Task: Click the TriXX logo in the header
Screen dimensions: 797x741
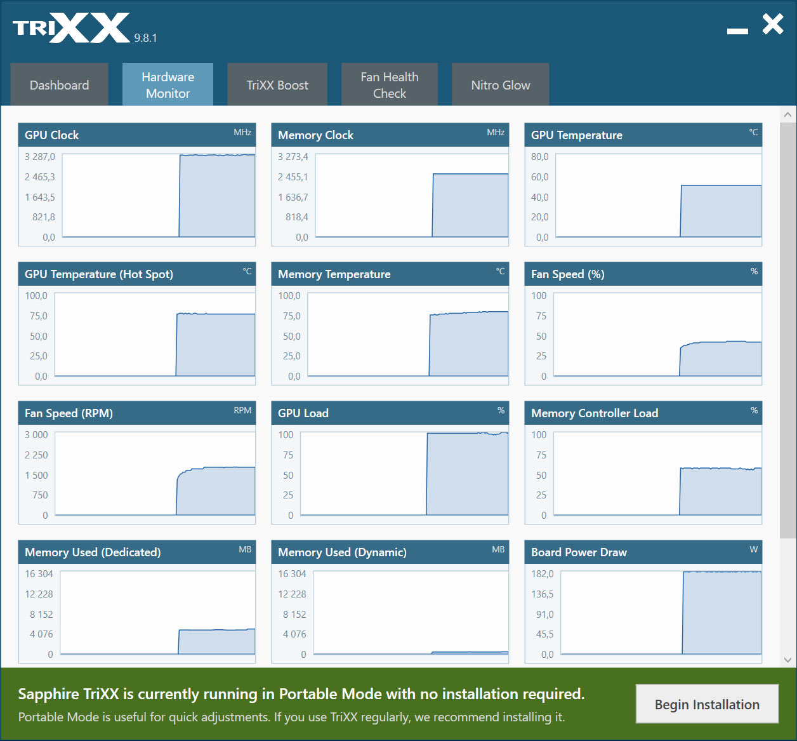Action: point(71,28)
